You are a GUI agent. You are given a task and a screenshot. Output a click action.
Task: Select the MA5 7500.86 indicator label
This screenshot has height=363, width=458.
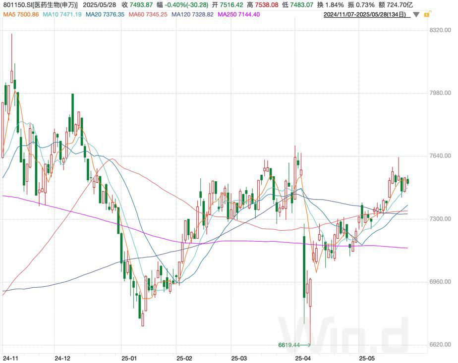click(21, 14)
